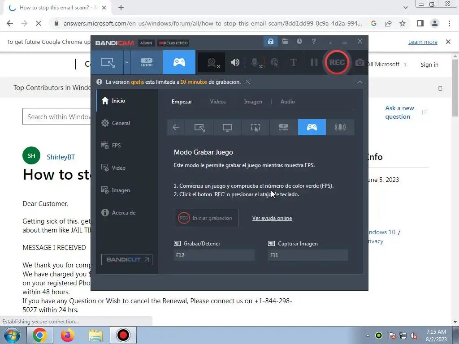Select game recording mode in top toolbar
Viewport: 459px width, 344px height.
(x=179, y=62)
